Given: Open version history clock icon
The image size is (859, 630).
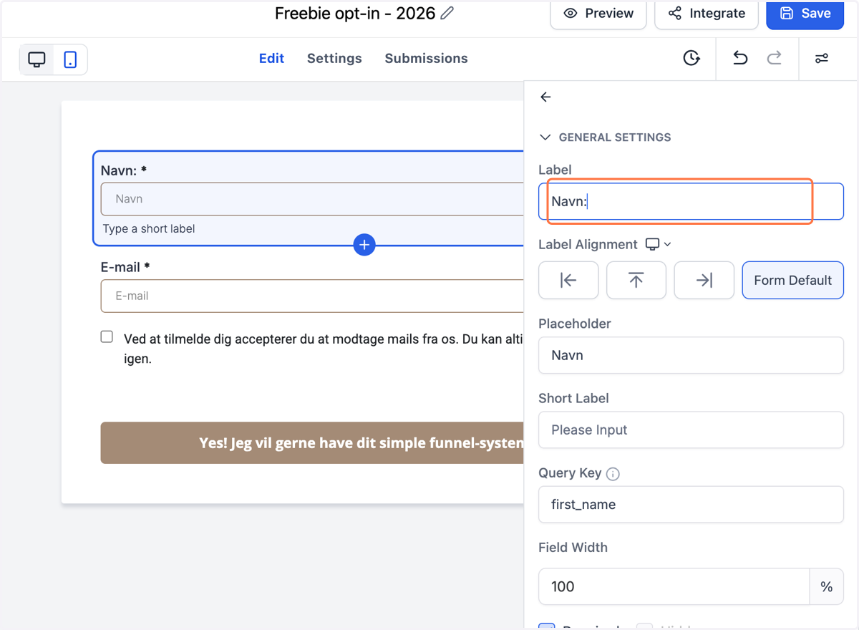Looking at the screenshot, I should pos(691,59).
